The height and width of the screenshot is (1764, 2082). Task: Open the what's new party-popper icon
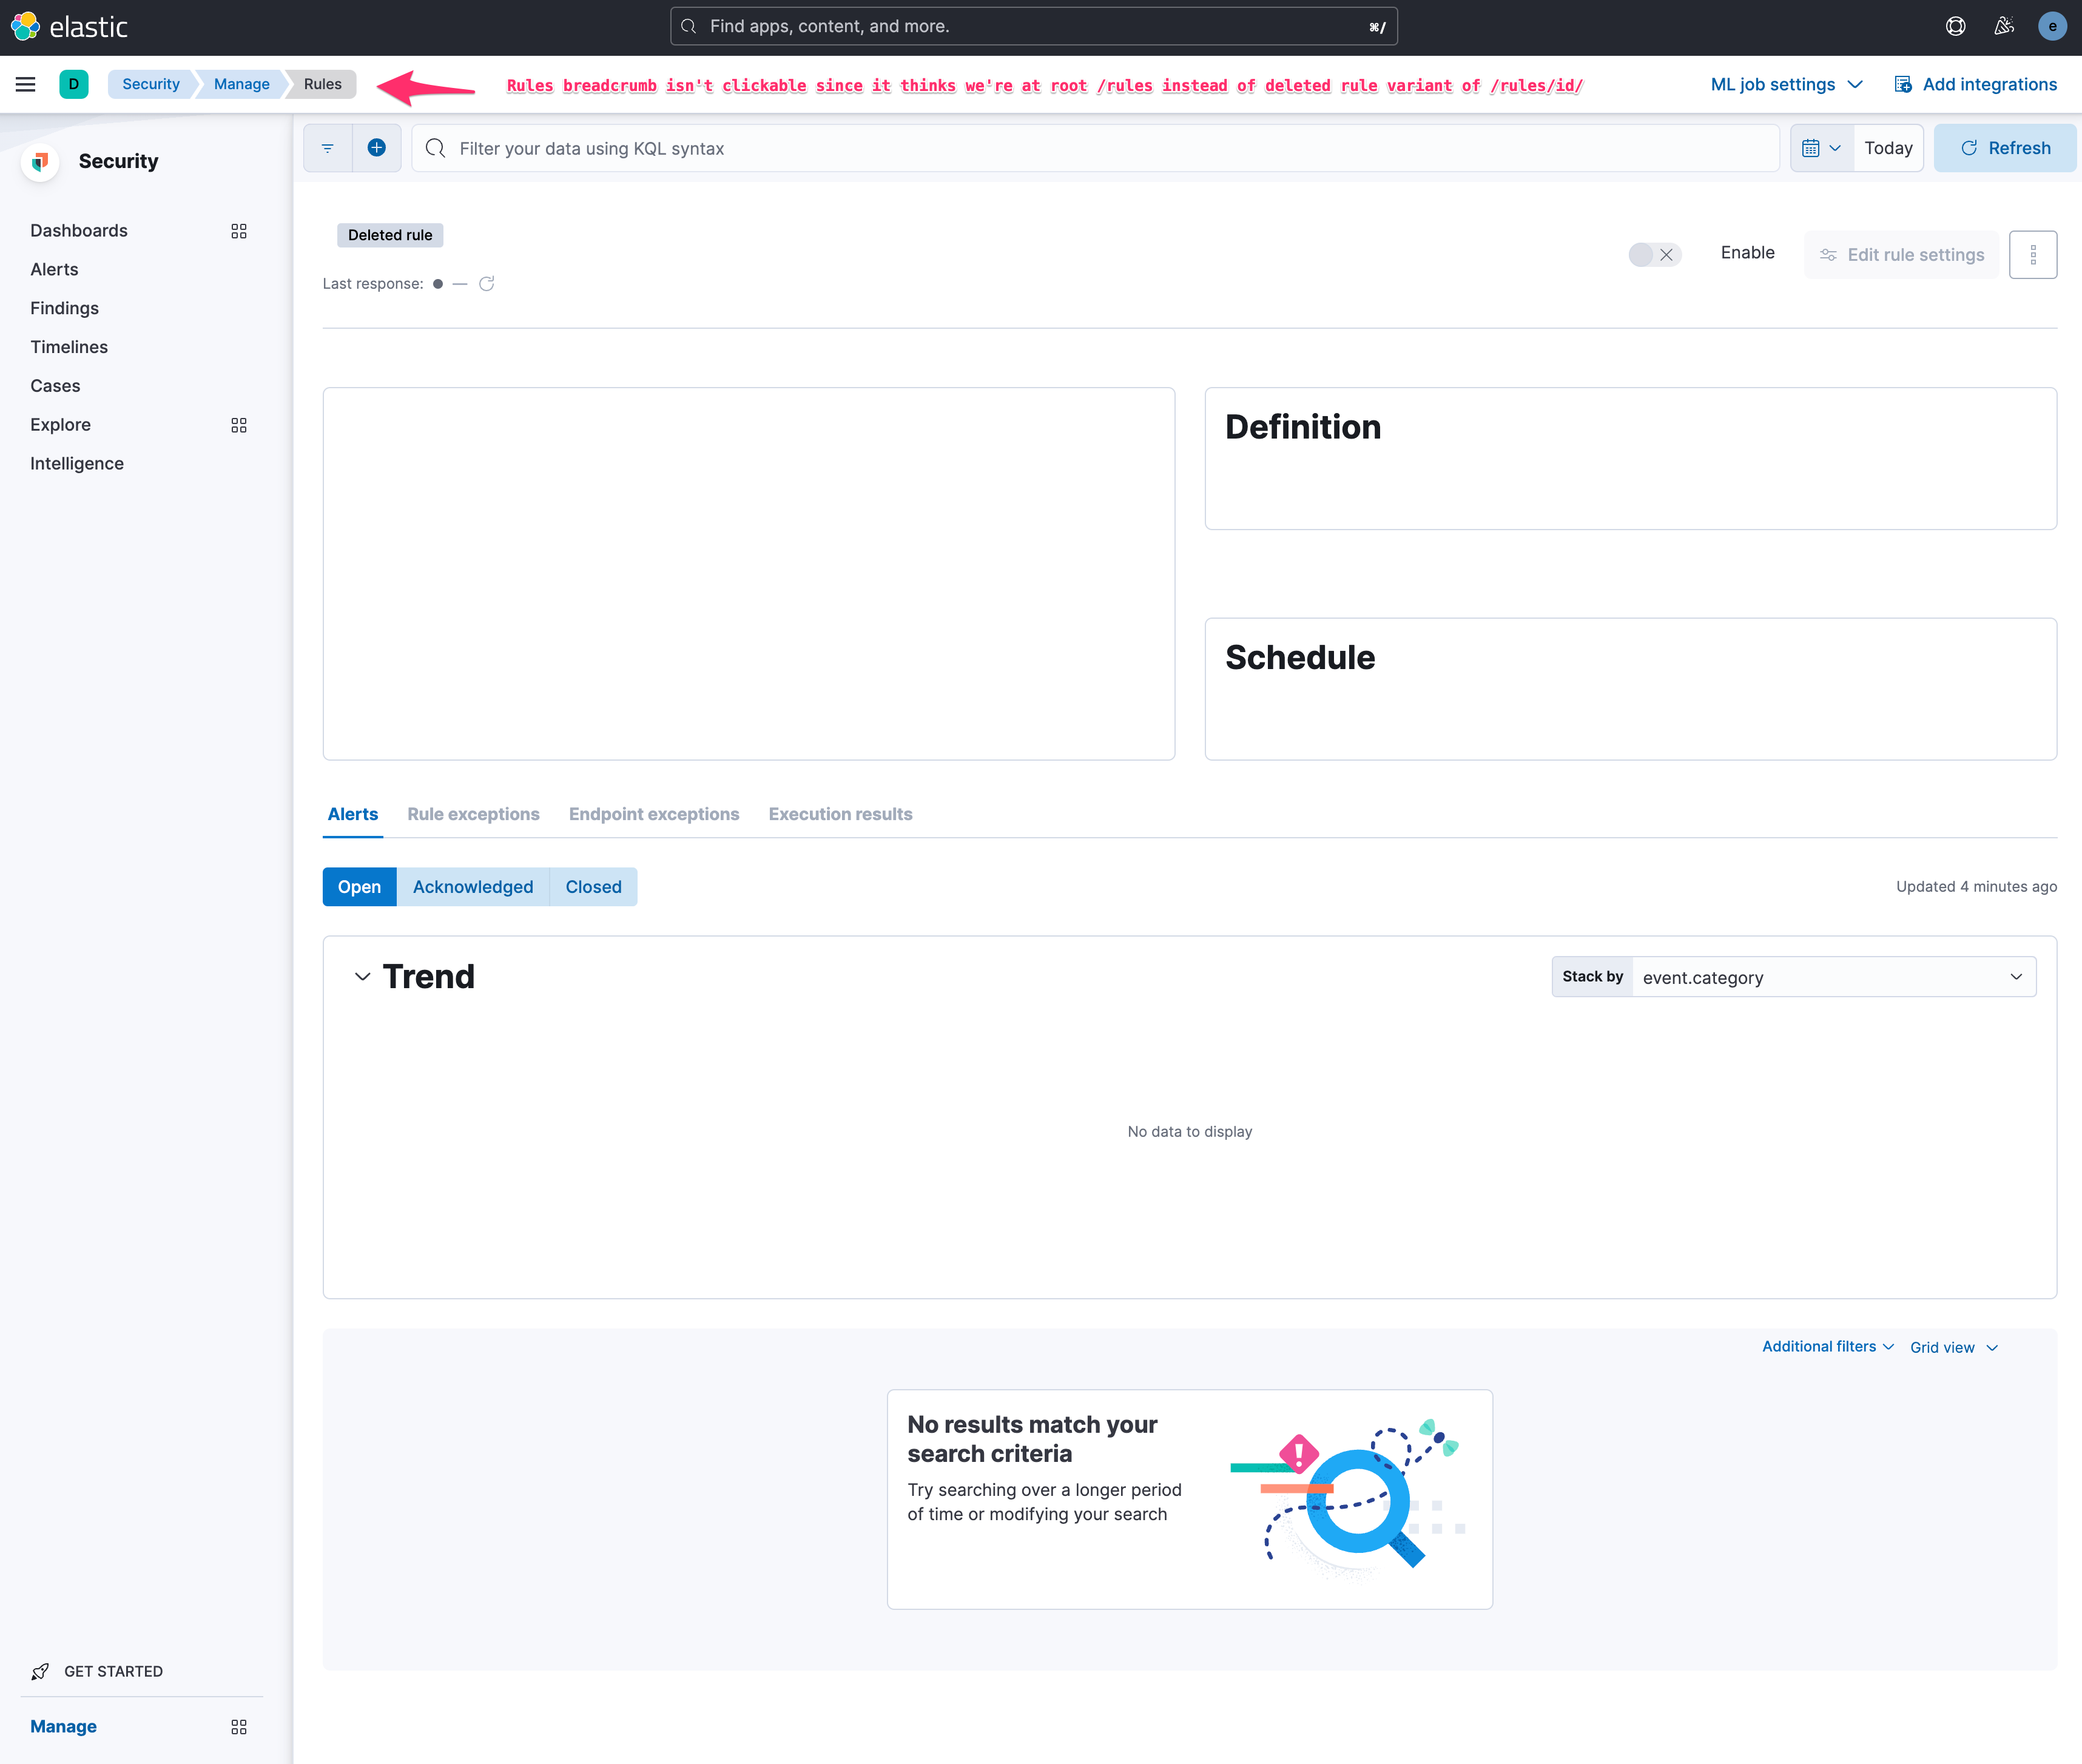[x=2004, y=26]
